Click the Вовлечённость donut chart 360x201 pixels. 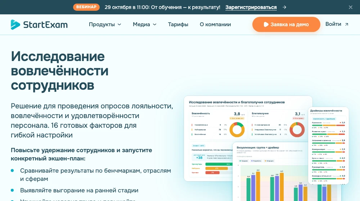pos(237,130)
